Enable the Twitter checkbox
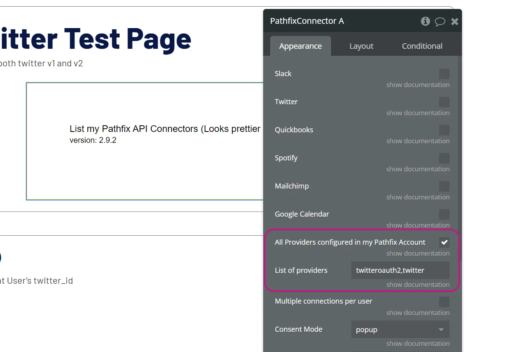 pyautogui.click(x=444, y=102)
